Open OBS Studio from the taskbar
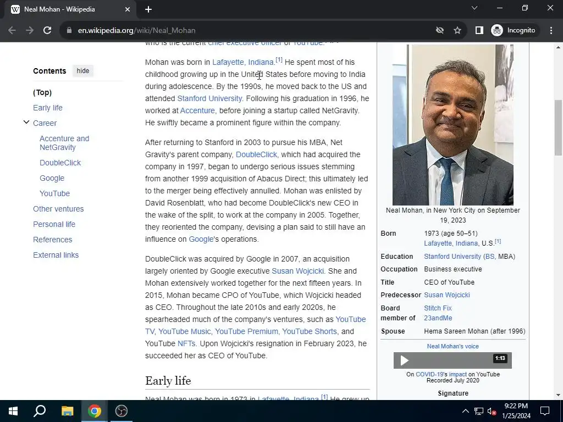The image size is (563, 422). 122,411
